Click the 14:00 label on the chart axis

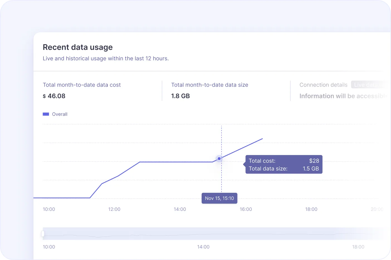pos(180,209)
